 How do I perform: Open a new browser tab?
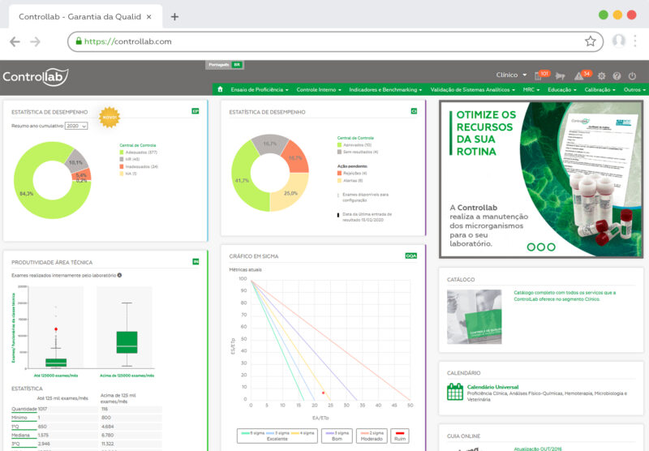pyautogui.click(x=174, y=16)
